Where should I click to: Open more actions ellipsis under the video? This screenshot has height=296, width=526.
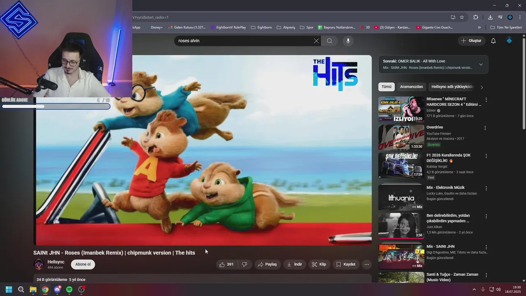point(367,264)
